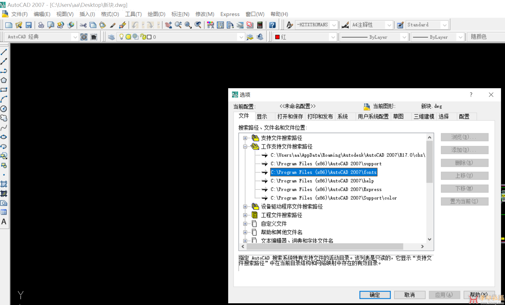The height and width of the screenshot is (305, 505).
Task: Switch to the 打印和发布 tab
Action: pyautogui.click(x=320, y=117)
